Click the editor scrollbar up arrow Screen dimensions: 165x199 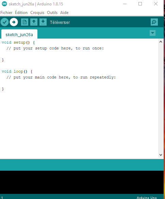pyautogui.click(x=161, y=42)
